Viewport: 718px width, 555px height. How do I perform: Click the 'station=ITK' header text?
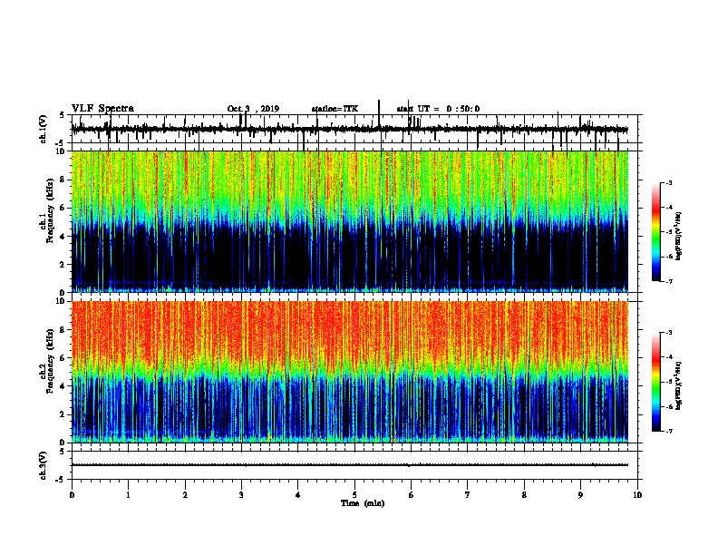(x=335, y=109)
